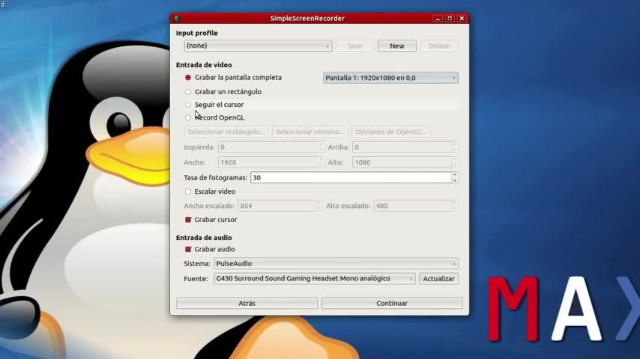Click Seleccionar rectángulo... button
640x359 pixels.
(226, 132)
